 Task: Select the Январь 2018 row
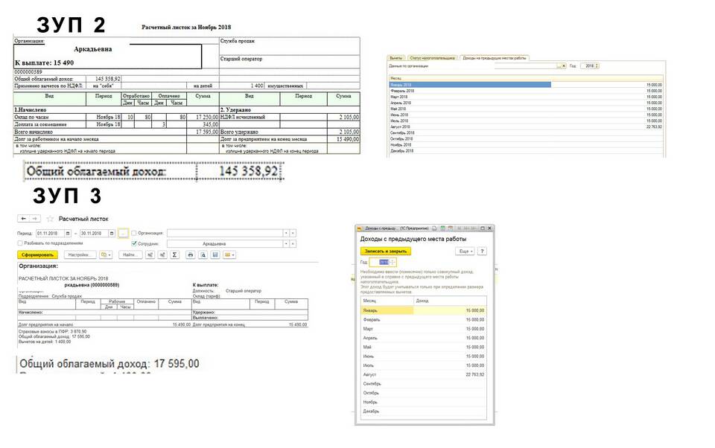526,85
